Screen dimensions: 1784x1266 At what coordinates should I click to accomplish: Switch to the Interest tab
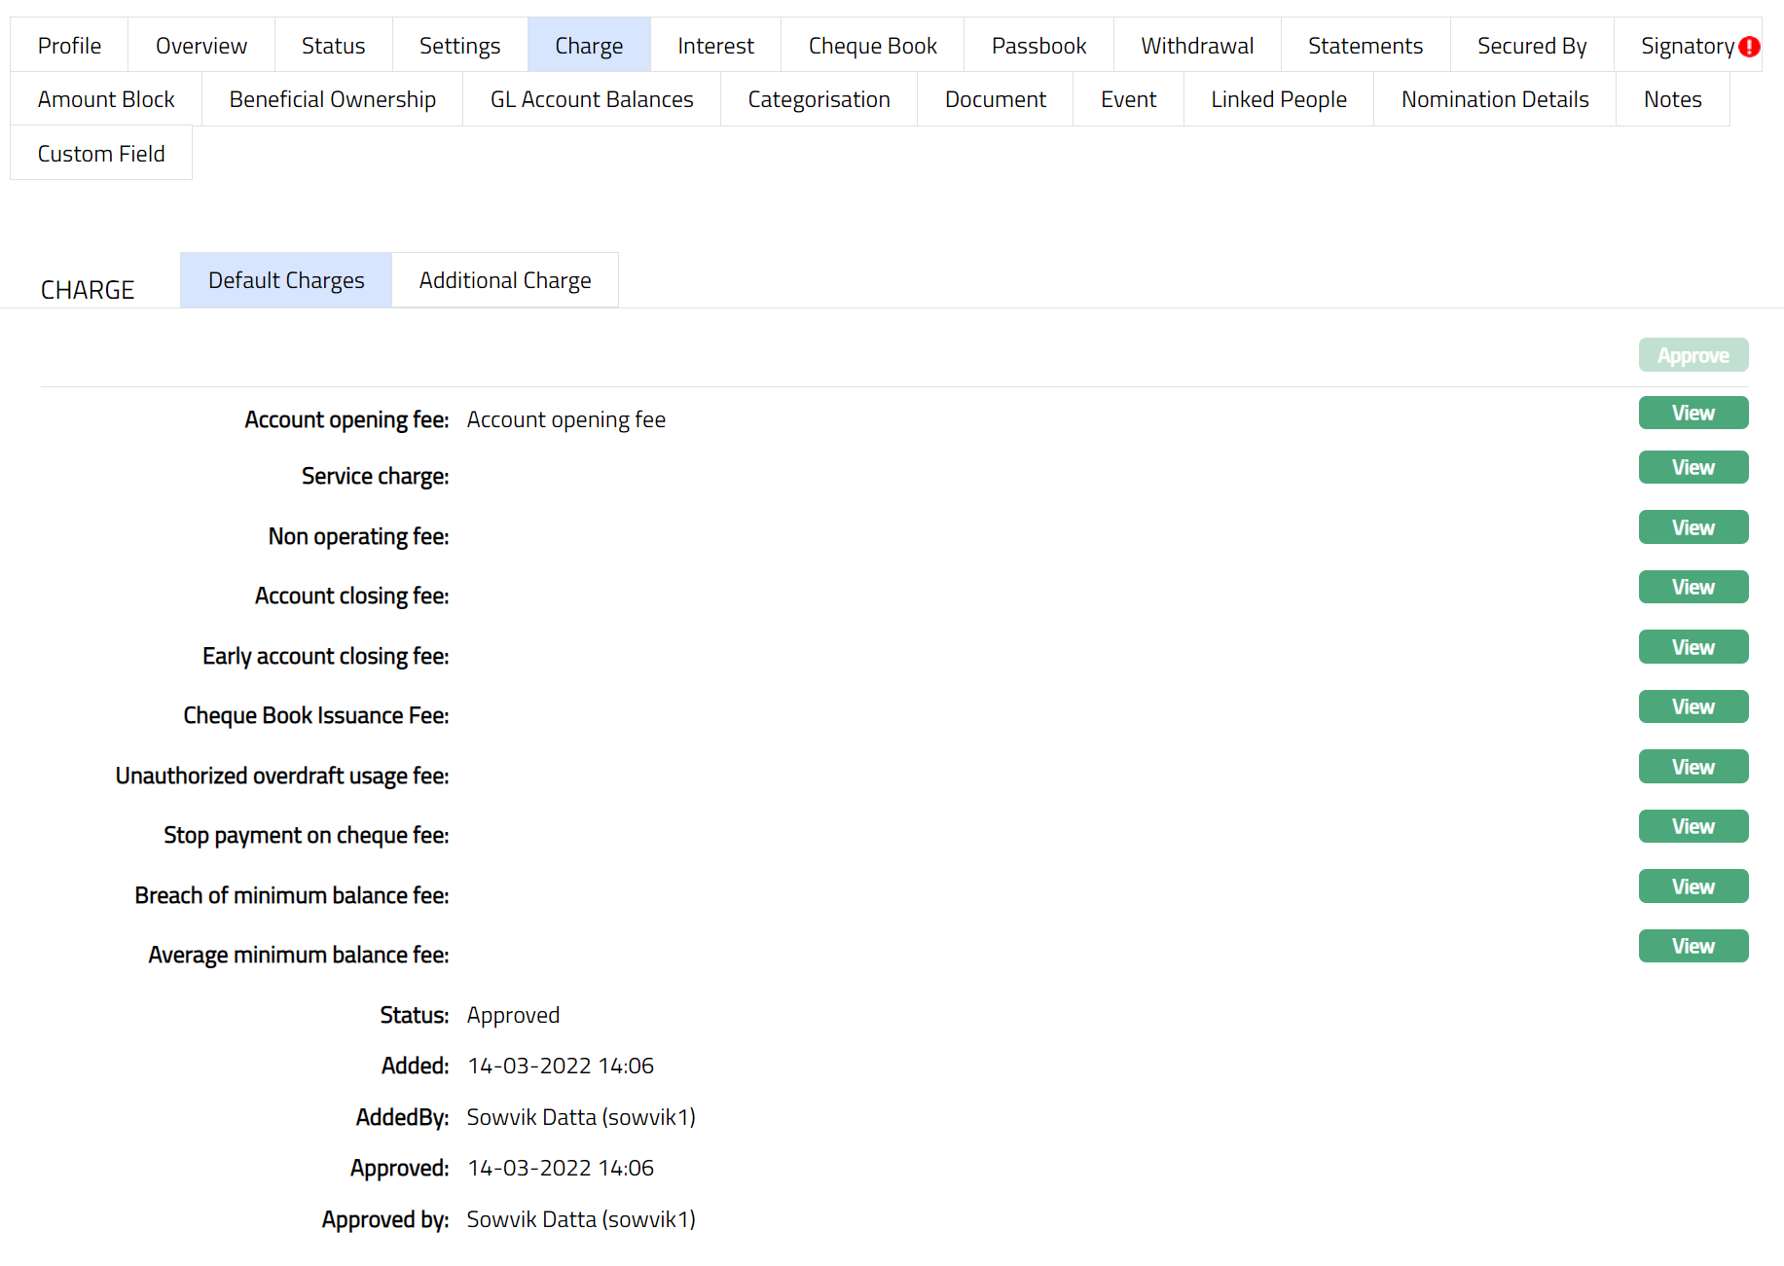click(x=715, y=46)
